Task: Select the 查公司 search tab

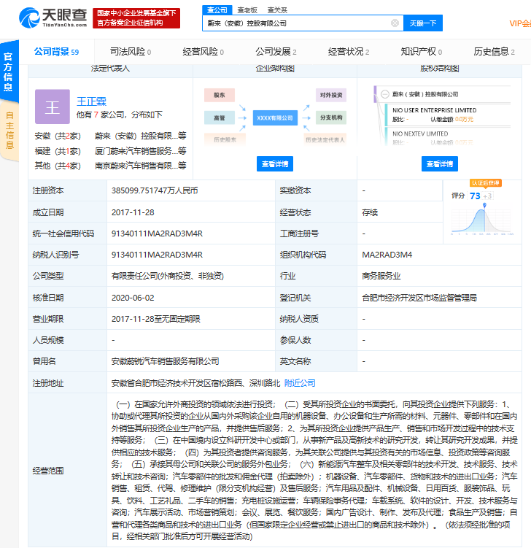Action: pos(217,9)
